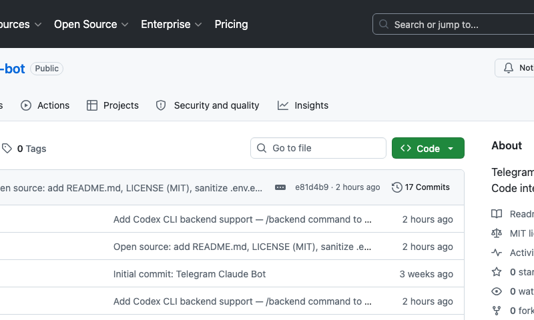
Task: Switch to the Insights tab
Action: (303, 105)
